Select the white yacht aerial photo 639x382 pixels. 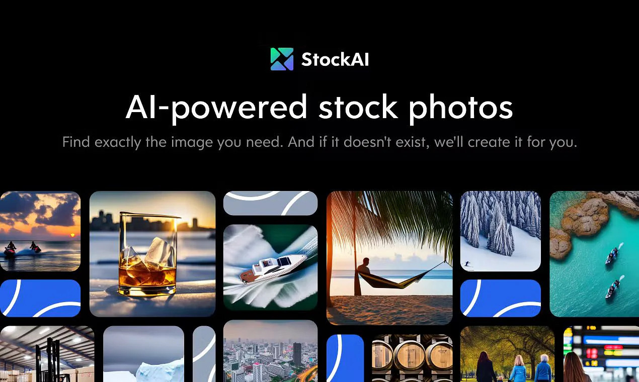pyautogui.click(x=270, y=267)
